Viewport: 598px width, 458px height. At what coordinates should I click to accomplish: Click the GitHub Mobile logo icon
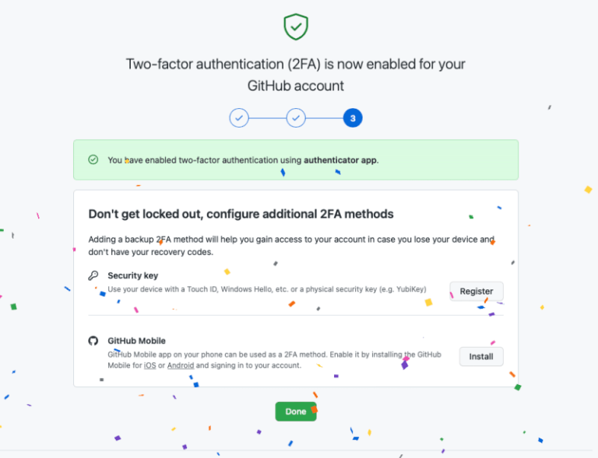point(93,341)
